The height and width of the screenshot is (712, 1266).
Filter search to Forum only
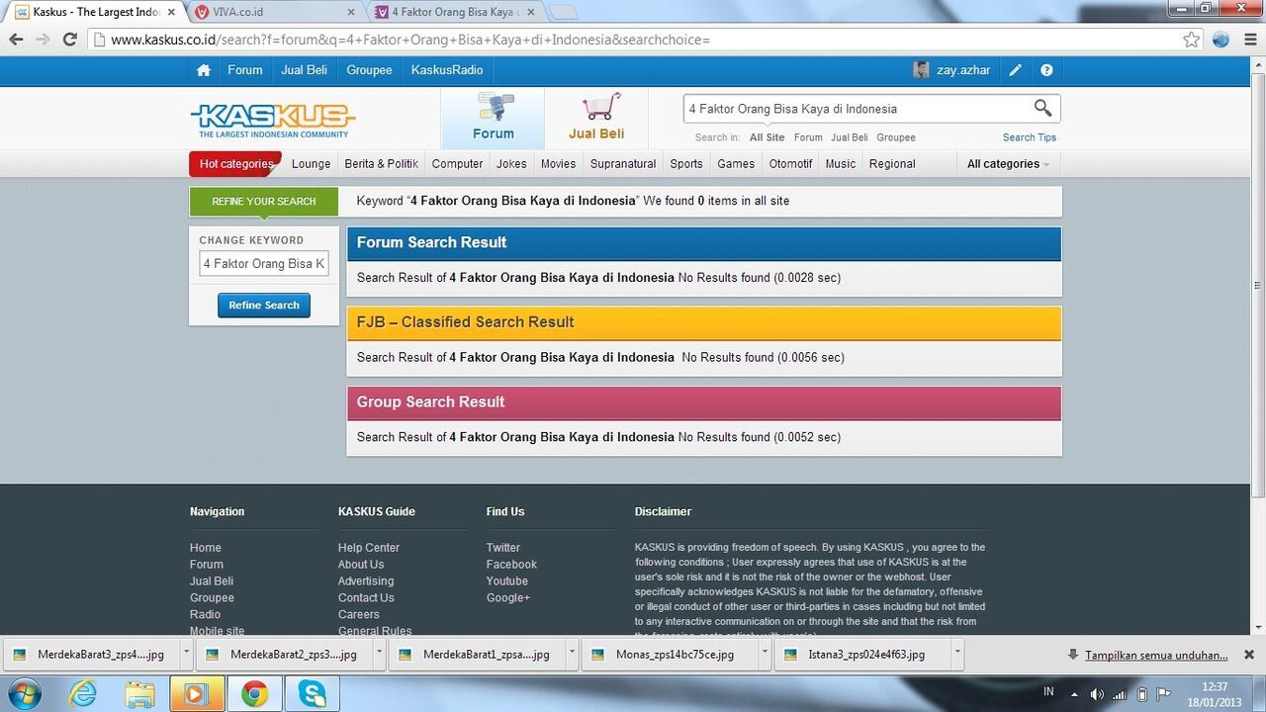(808, 137)
